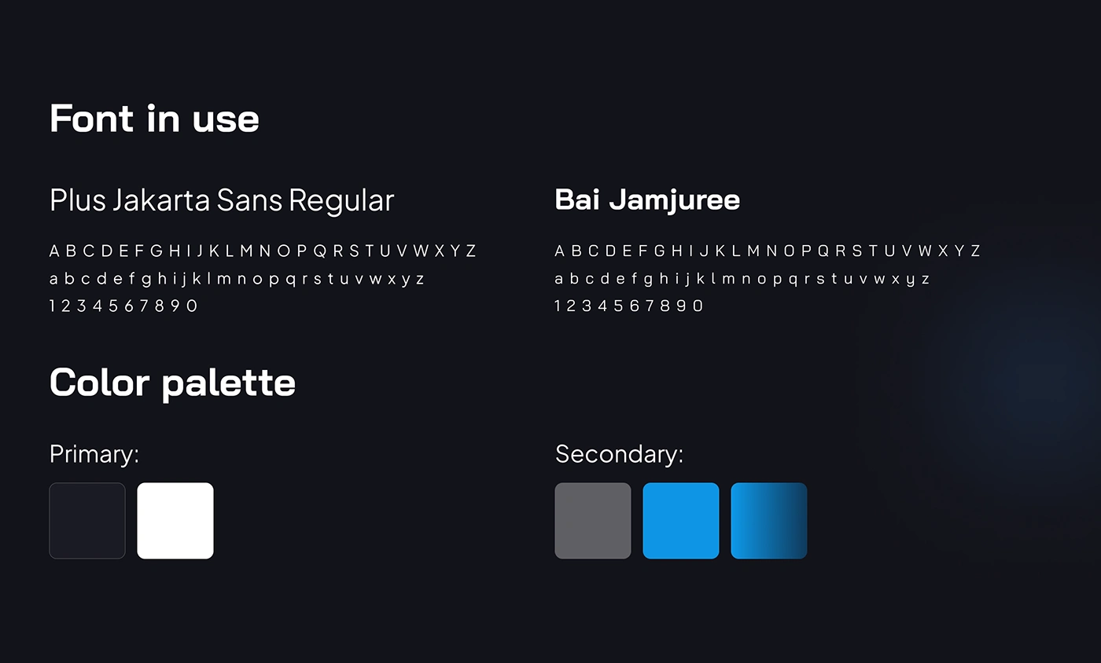
Task: Click Bai Jamjuree numerals row
Action: coord(629,306)
